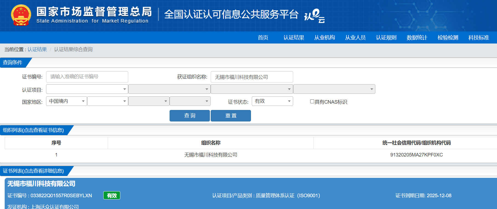
Task: Click the 统一社会信用代码 column header
Action: pos(416,143)
